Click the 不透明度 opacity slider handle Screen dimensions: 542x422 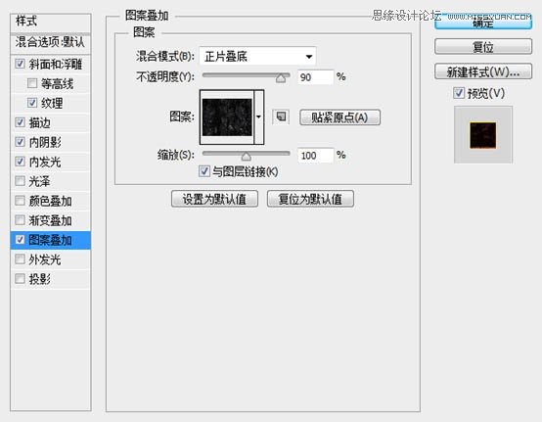coord(281,78)
